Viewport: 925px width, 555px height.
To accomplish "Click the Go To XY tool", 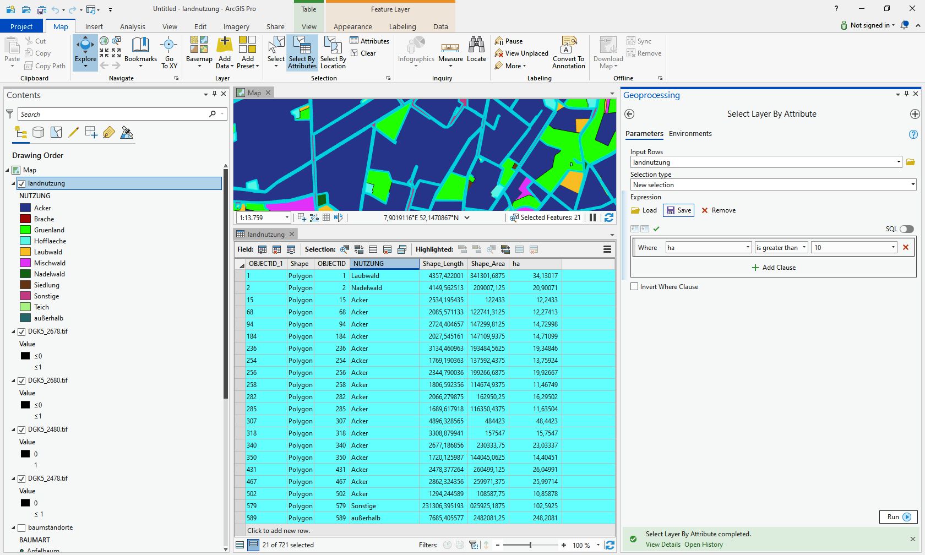I will tap(169, 53).
